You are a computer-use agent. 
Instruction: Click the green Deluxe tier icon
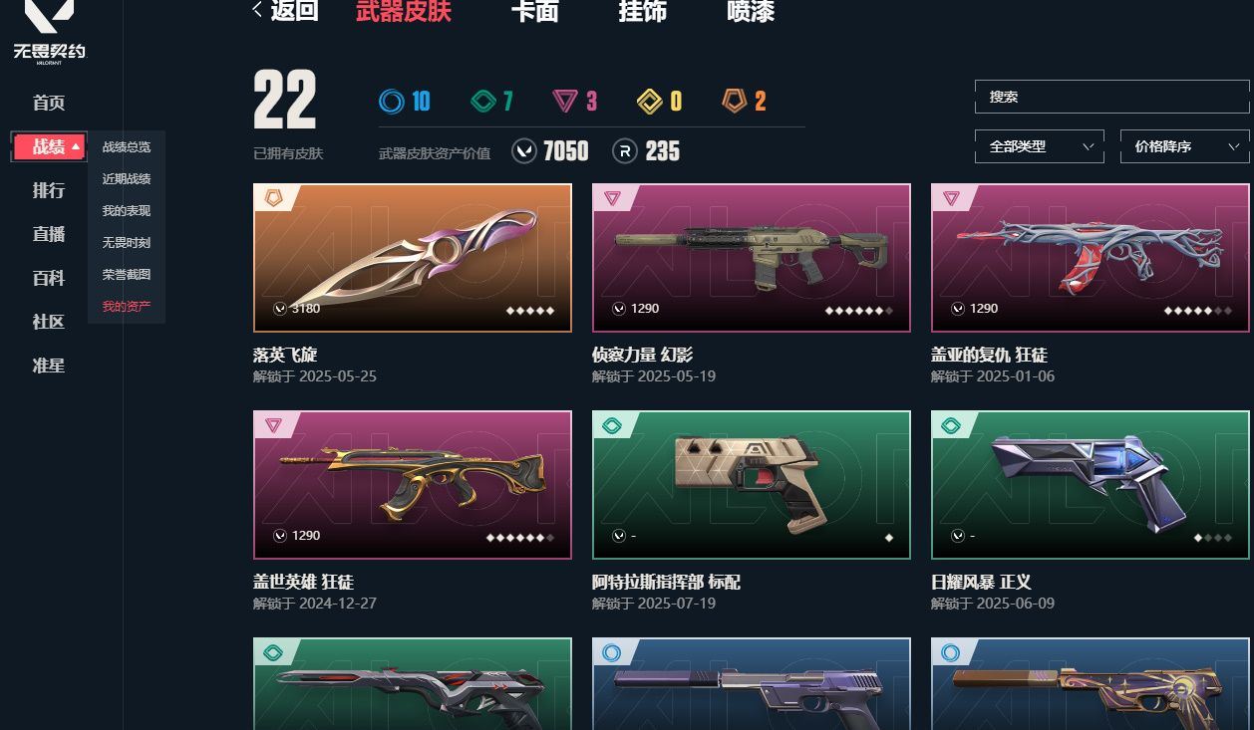click(x=483, y=101)
